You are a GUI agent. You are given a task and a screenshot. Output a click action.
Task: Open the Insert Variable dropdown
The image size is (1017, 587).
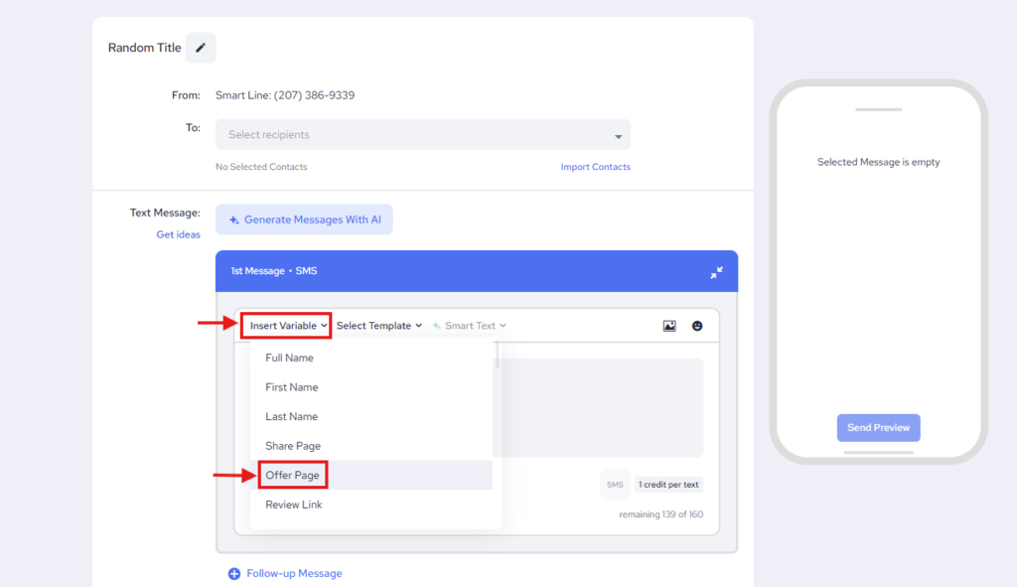click(x=286, y=326)
